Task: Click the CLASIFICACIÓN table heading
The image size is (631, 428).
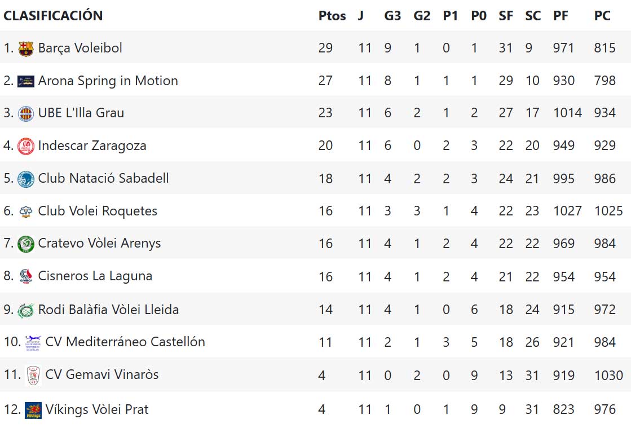Action: tap(53, 16)
